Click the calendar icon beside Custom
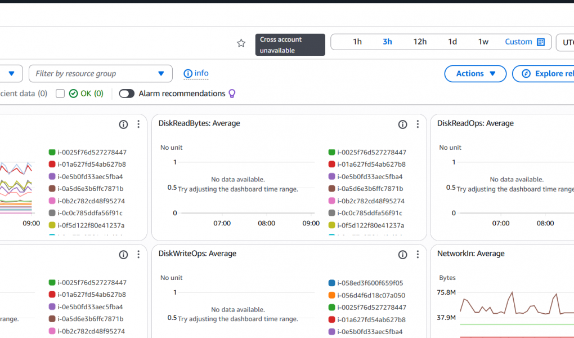The image size is (574, 338). coord(541,42)
